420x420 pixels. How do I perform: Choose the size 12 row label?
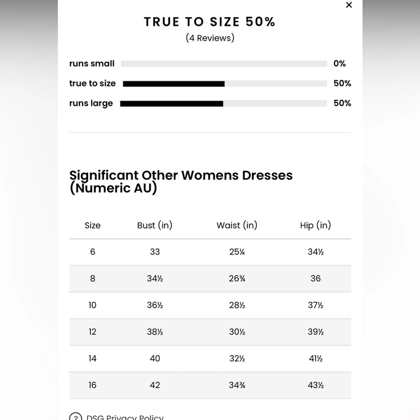click(x=92, y=332)
